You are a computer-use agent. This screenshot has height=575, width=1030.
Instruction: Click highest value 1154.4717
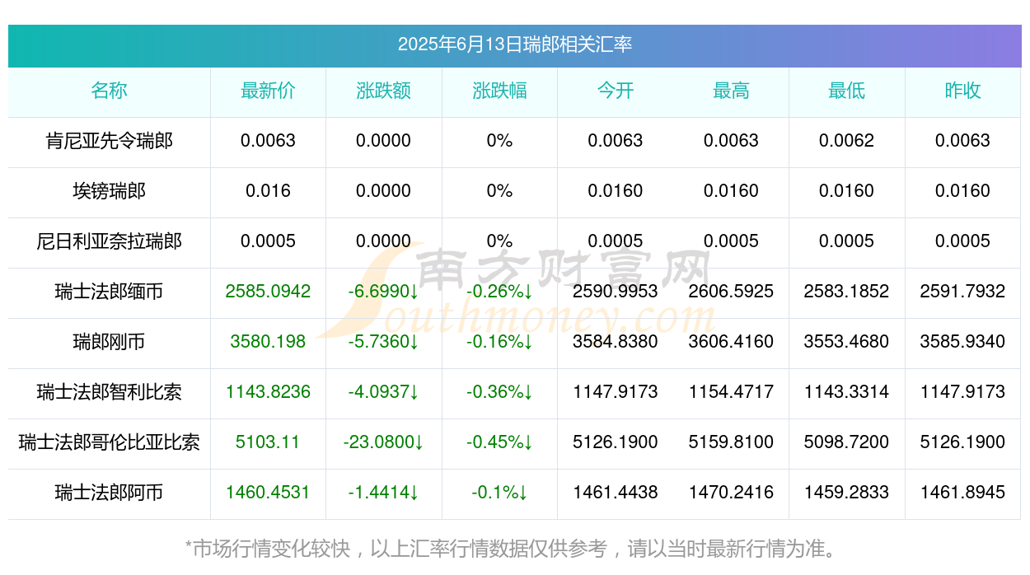pos(731,392)
